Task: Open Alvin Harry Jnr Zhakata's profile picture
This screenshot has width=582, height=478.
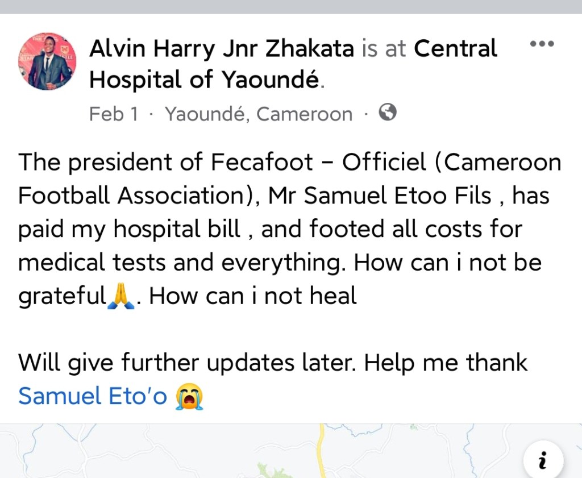Action: pyautogui.click(x=47, y=61)
